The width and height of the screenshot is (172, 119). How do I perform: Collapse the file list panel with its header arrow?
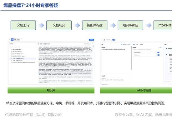(35, 44)
